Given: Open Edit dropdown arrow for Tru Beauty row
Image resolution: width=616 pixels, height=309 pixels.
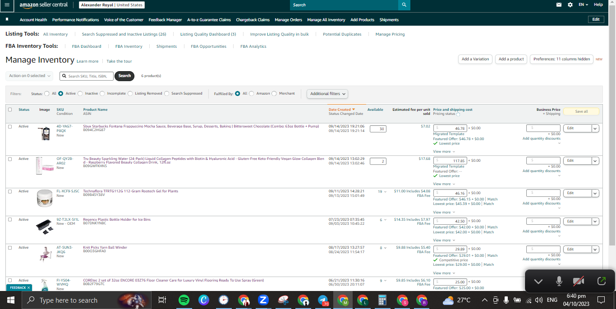Looking at the screenshot, I should point(595,161).
